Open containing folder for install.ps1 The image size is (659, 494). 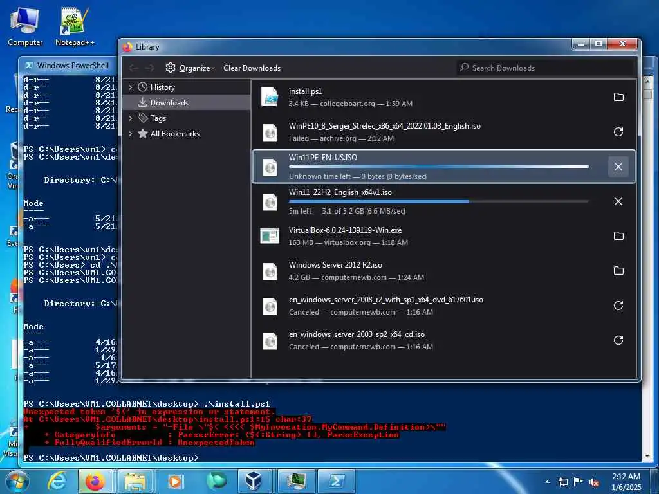pyautogui.click(x=618, y=97)
